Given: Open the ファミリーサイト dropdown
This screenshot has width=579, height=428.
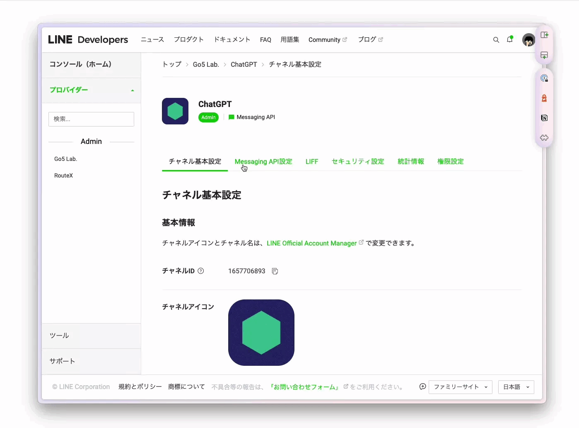Looking at the screenshot, I should point(460,387).
